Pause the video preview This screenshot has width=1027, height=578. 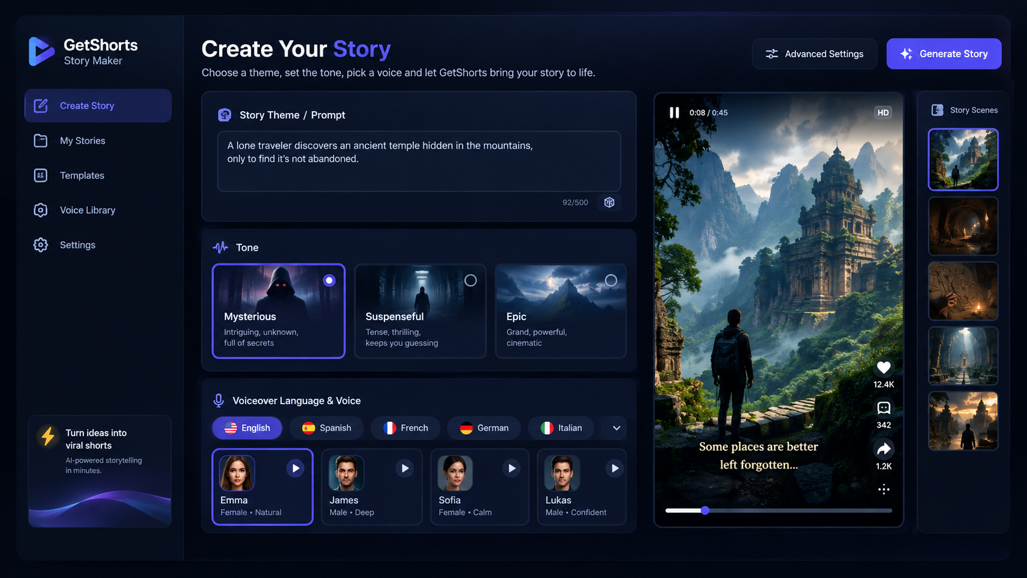coord(674,112)
